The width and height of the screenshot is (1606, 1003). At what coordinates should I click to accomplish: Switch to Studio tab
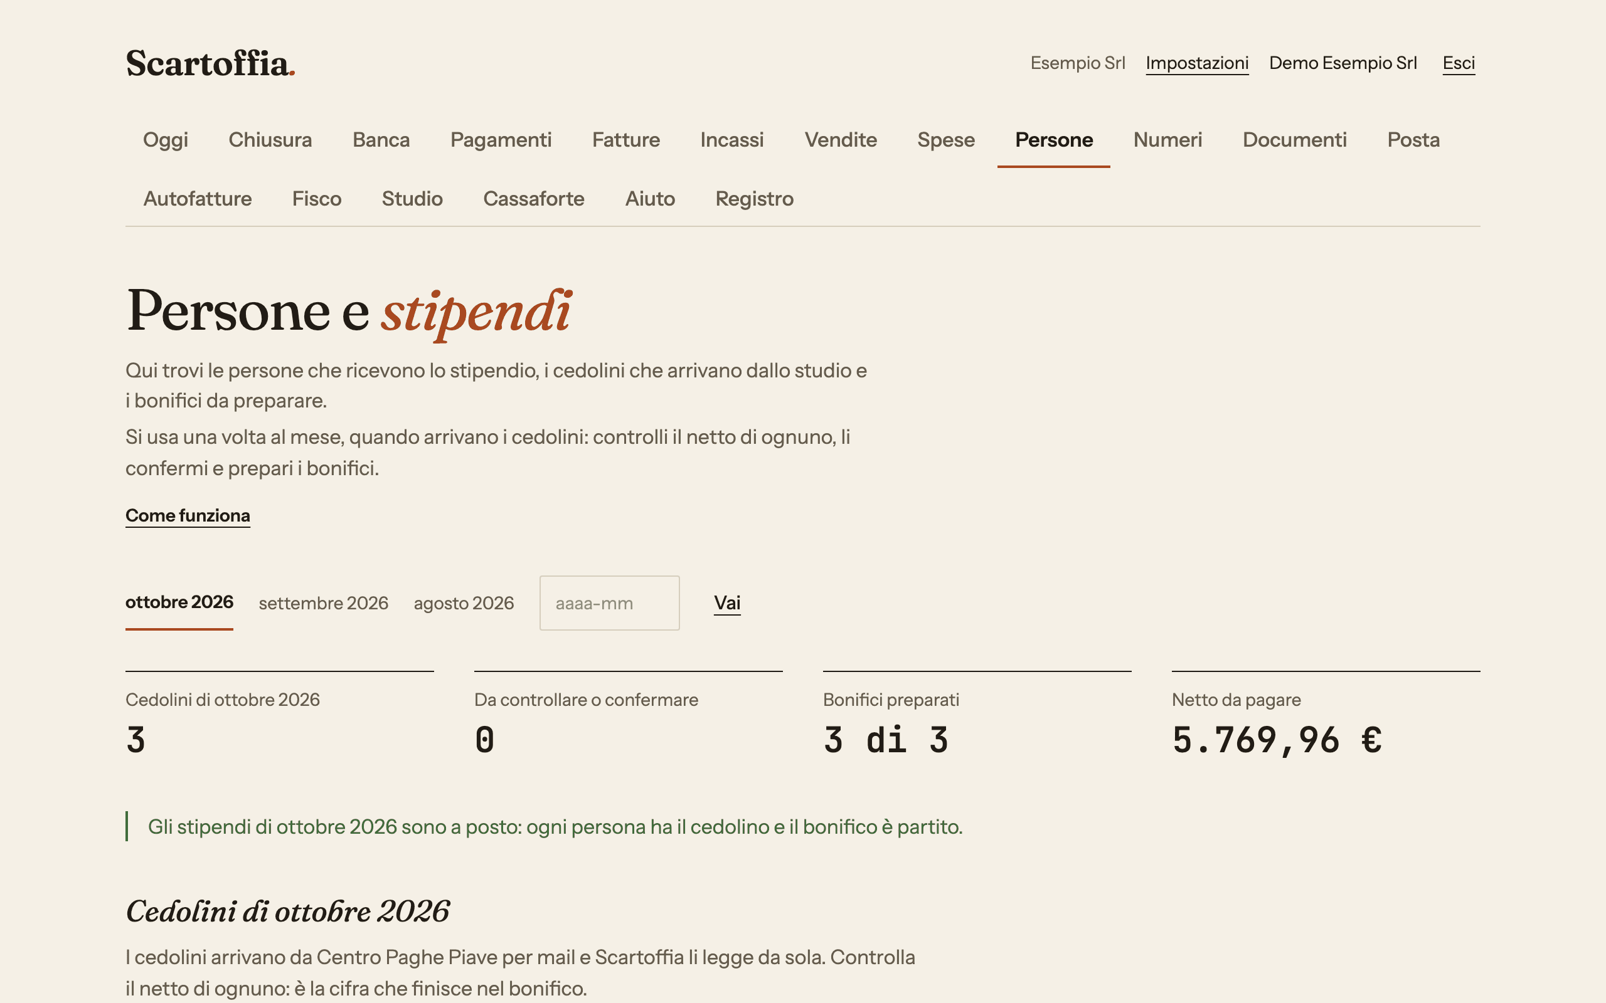pos(412,199)
